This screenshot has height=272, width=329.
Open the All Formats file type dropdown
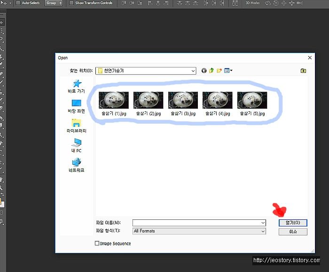click(x=199, y=231)
